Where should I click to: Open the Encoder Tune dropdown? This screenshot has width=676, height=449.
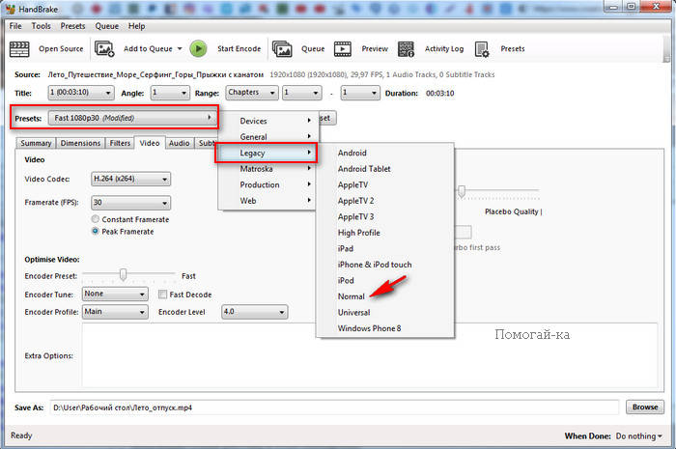coord(115,294)
